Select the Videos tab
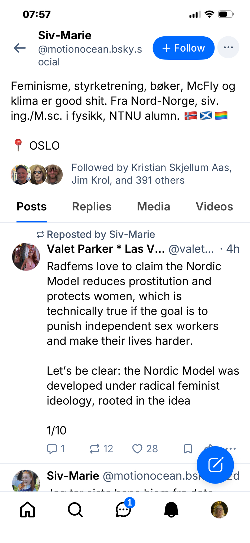The height and width of the screenshot is (543, 250). (214, 207)
